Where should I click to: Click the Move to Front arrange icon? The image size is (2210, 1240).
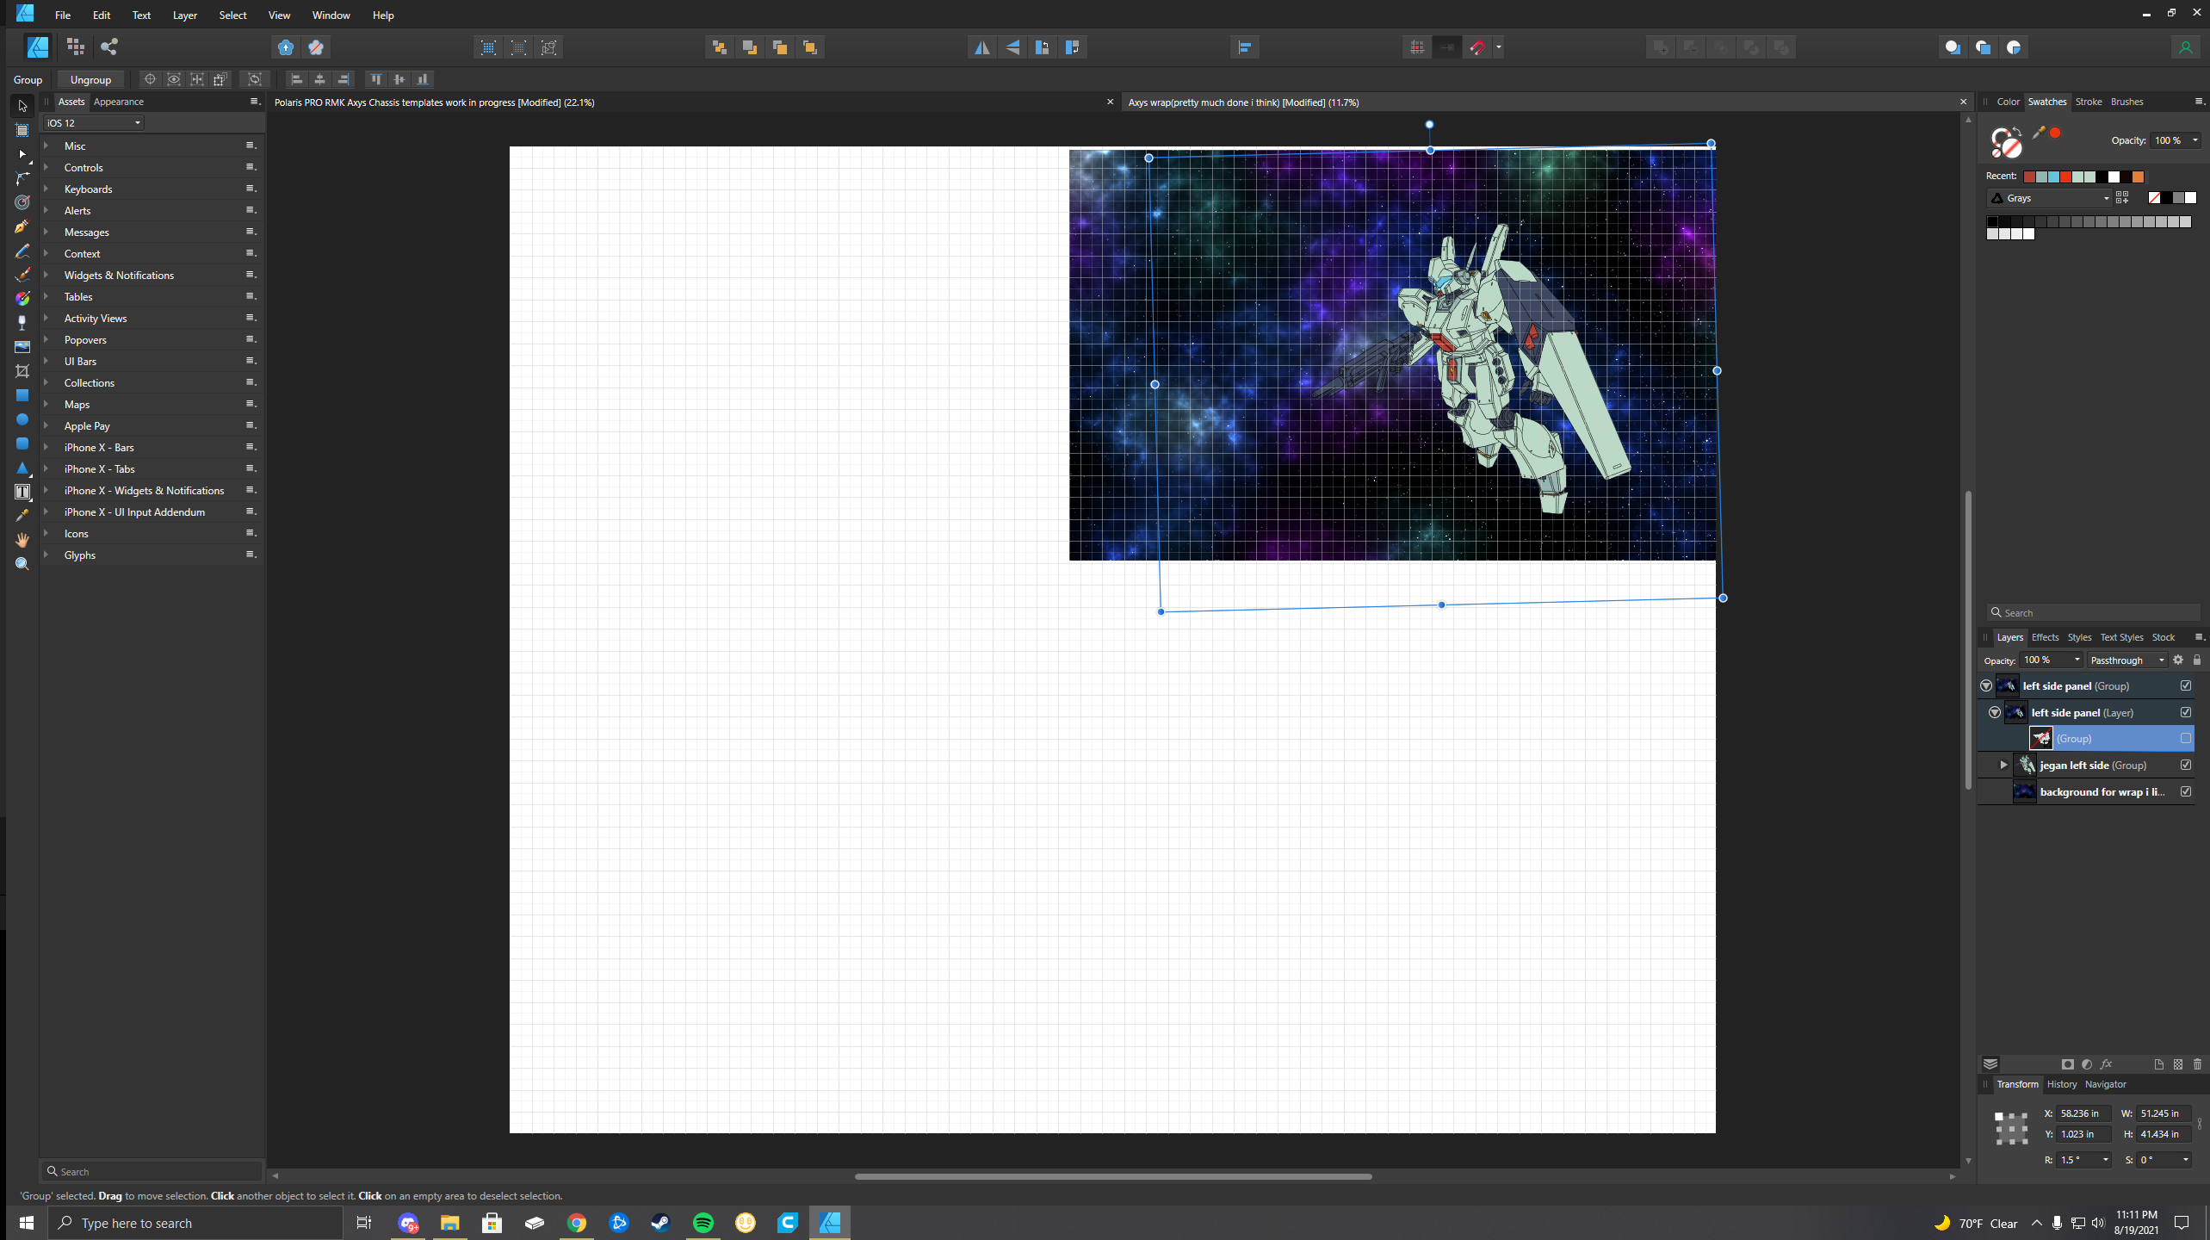pyautogui.click(x=810, y=47)
